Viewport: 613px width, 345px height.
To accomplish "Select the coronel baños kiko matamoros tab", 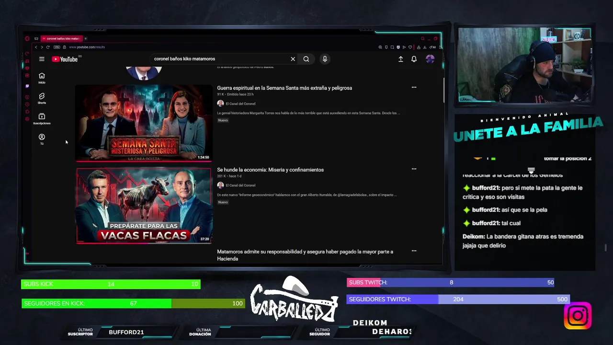I will (62, 38).
